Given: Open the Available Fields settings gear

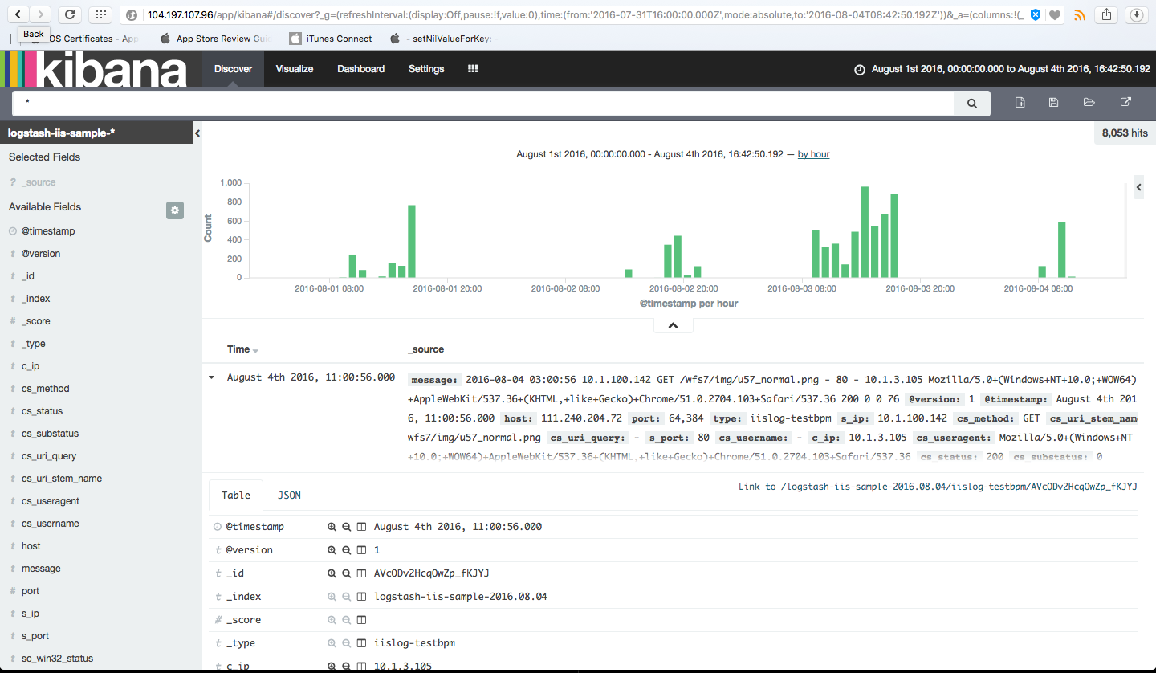Looking at the screenshot, I should 175,210.
